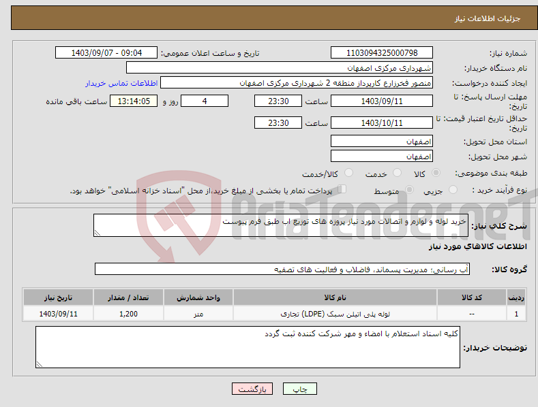Click the requester field منصور فخرزارع
Screen dimensions: 538x407
click(297, 82)
